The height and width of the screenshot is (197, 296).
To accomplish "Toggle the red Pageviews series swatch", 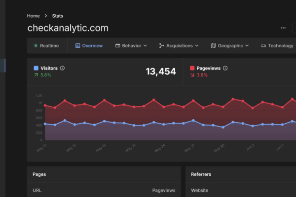I will click(192, 68).
